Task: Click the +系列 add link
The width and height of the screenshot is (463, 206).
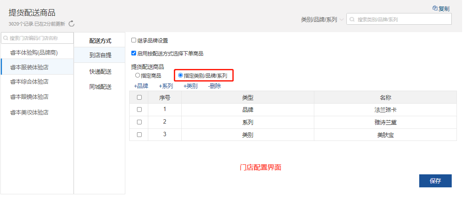Action: [x=166, y=86]
